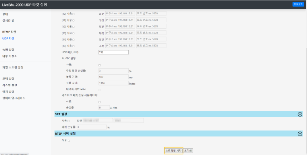Select the UDP 타겟 menu item
This screenshot has width=307, height=155.
click(x=8, y=39)
